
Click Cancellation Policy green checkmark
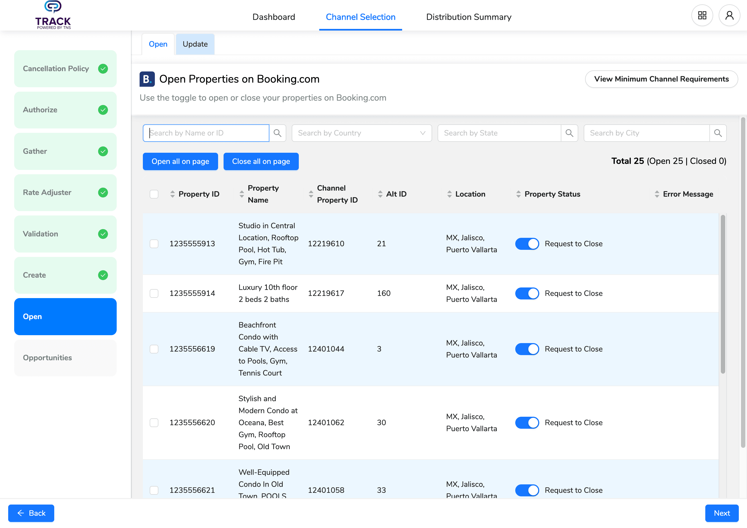click(x=103, y=69)
